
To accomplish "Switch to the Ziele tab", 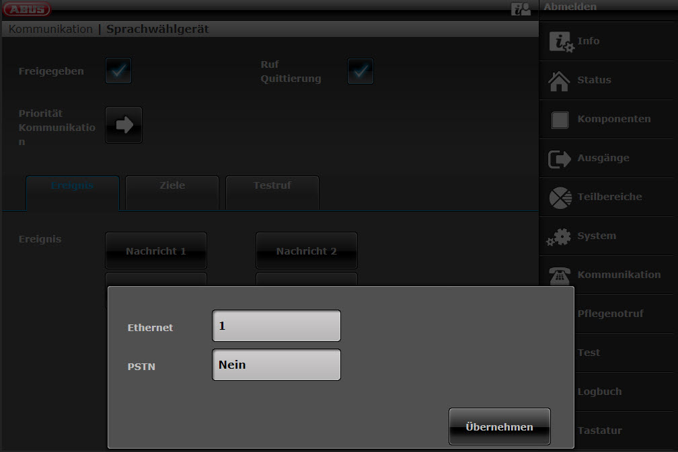I will click(172, 186).
